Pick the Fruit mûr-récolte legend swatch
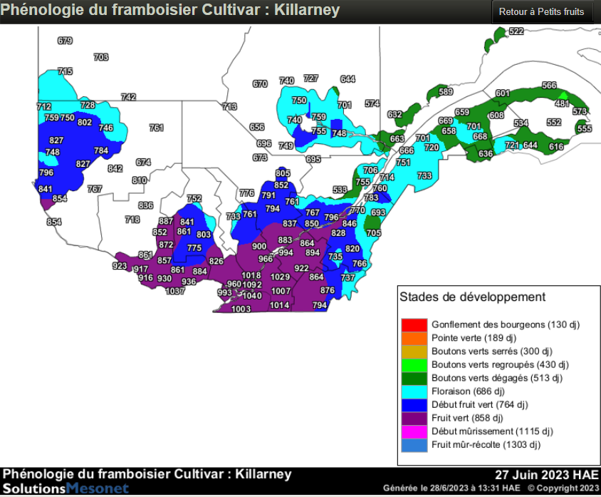The width and height of the screenshot is (601, 497). pos(414,445)
